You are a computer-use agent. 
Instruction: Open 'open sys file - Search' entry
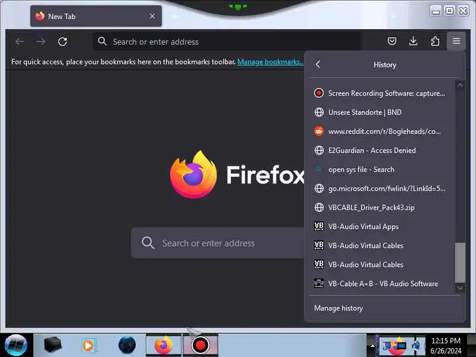[x=382, y=170]
